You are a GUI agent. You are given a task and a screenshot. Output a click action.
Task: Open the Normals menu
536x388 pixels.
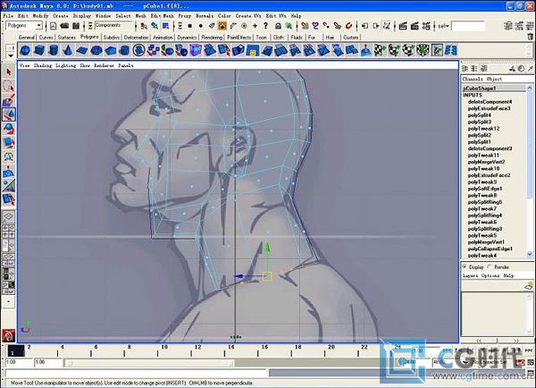coord(205,16)
